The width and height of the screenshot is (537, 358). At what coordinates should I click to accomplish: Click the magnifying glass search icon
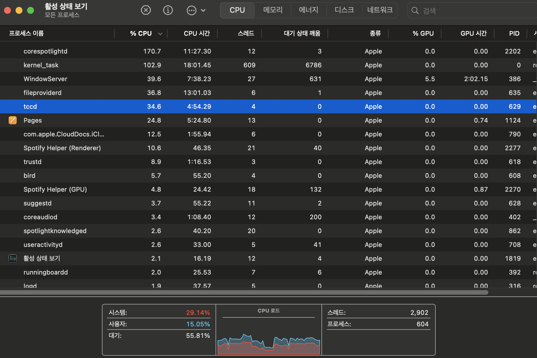point(415,11)
